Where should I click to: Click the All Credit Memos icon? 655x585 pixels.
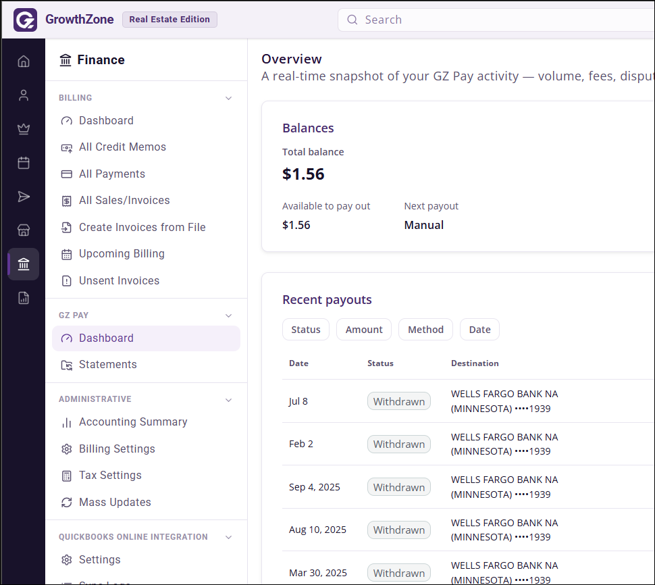tap(66, 147)
